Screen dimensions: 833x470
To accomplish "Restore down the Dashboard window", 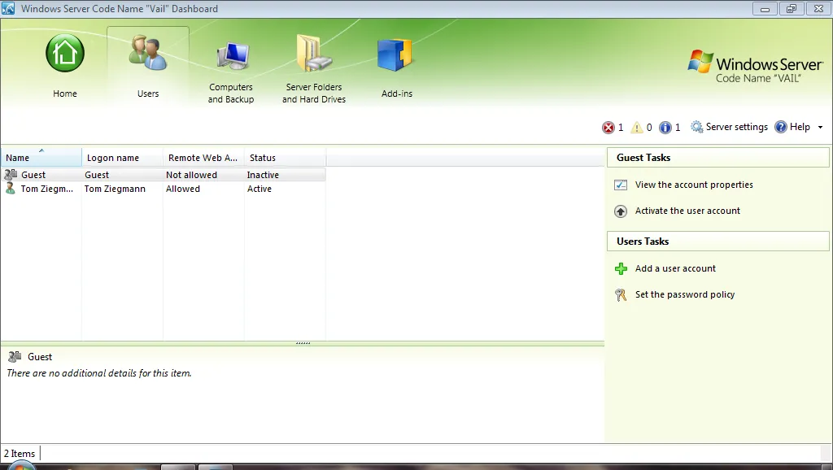I will [x=792, y=9].
